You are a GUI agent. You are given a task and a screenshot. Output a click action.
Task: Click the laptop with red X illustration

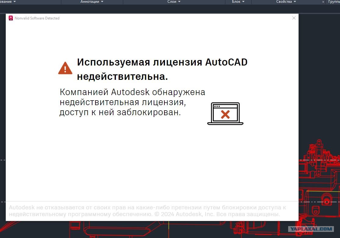(x=225, y=114)
